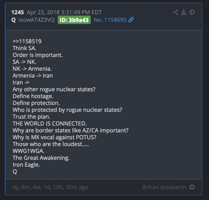Click the tripcode !xowAT4Z3VQ
Viewport: 209px width, 200px height.
(x=36, y=20)
